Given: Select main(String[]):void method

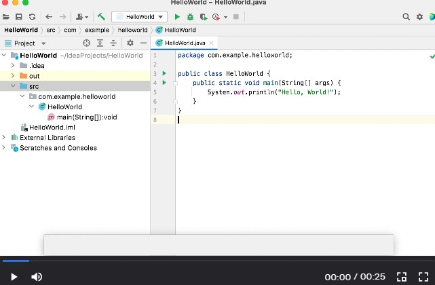Looking at the screenshot, I should tap(82, 117).
